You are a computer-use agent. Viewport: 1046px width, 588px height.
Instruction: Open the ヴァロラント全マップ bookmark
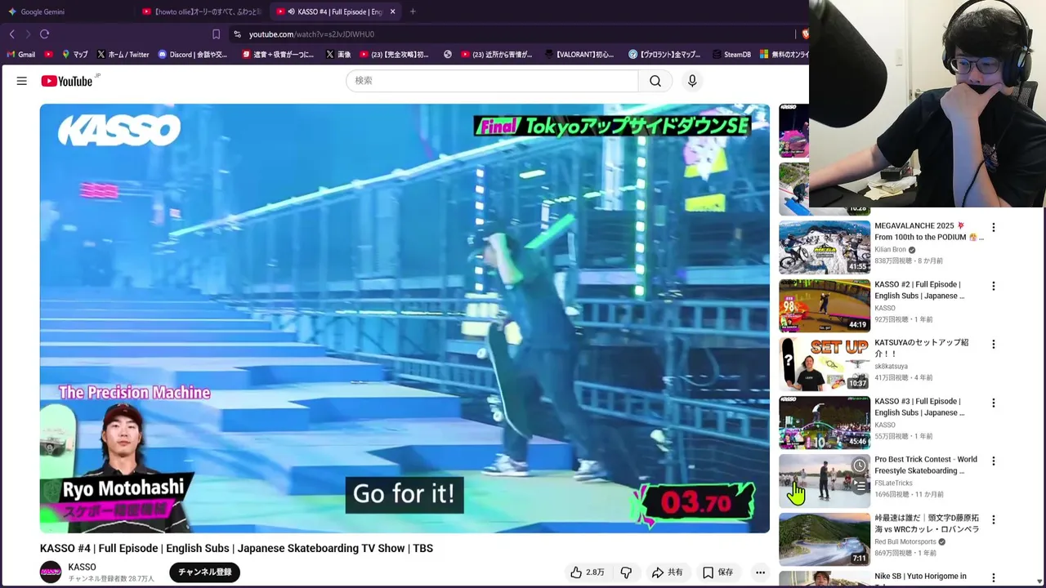664,55
